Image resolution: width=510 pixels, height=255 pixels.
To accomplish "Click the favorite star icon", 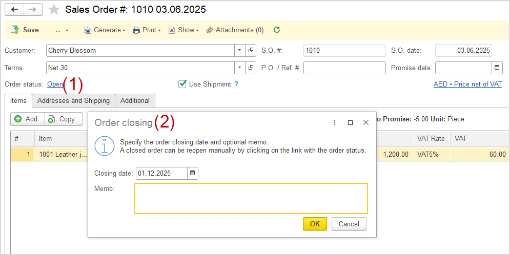I will pos(54,10).
